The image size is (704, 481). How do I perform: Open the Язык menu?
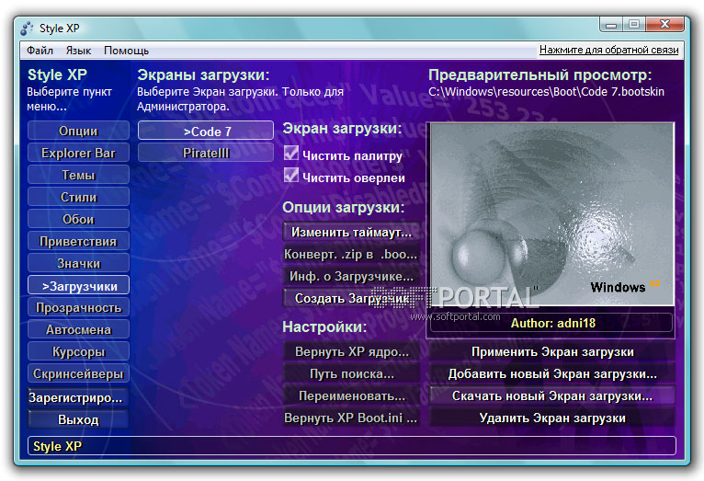coord(78,51)
